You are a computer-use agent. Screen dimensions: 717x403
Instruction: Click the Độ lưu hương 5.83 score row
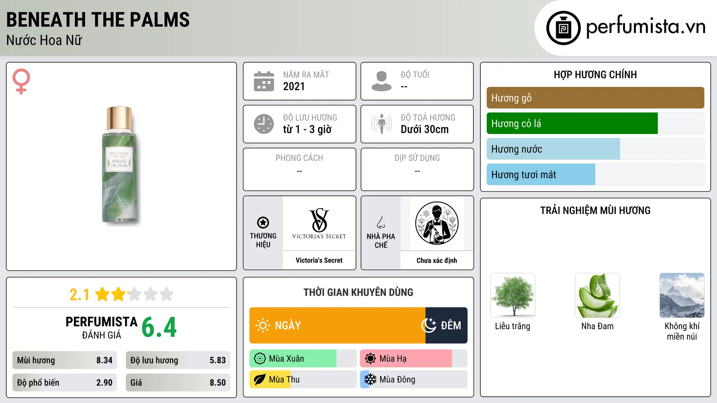click(x=178, y=360)
